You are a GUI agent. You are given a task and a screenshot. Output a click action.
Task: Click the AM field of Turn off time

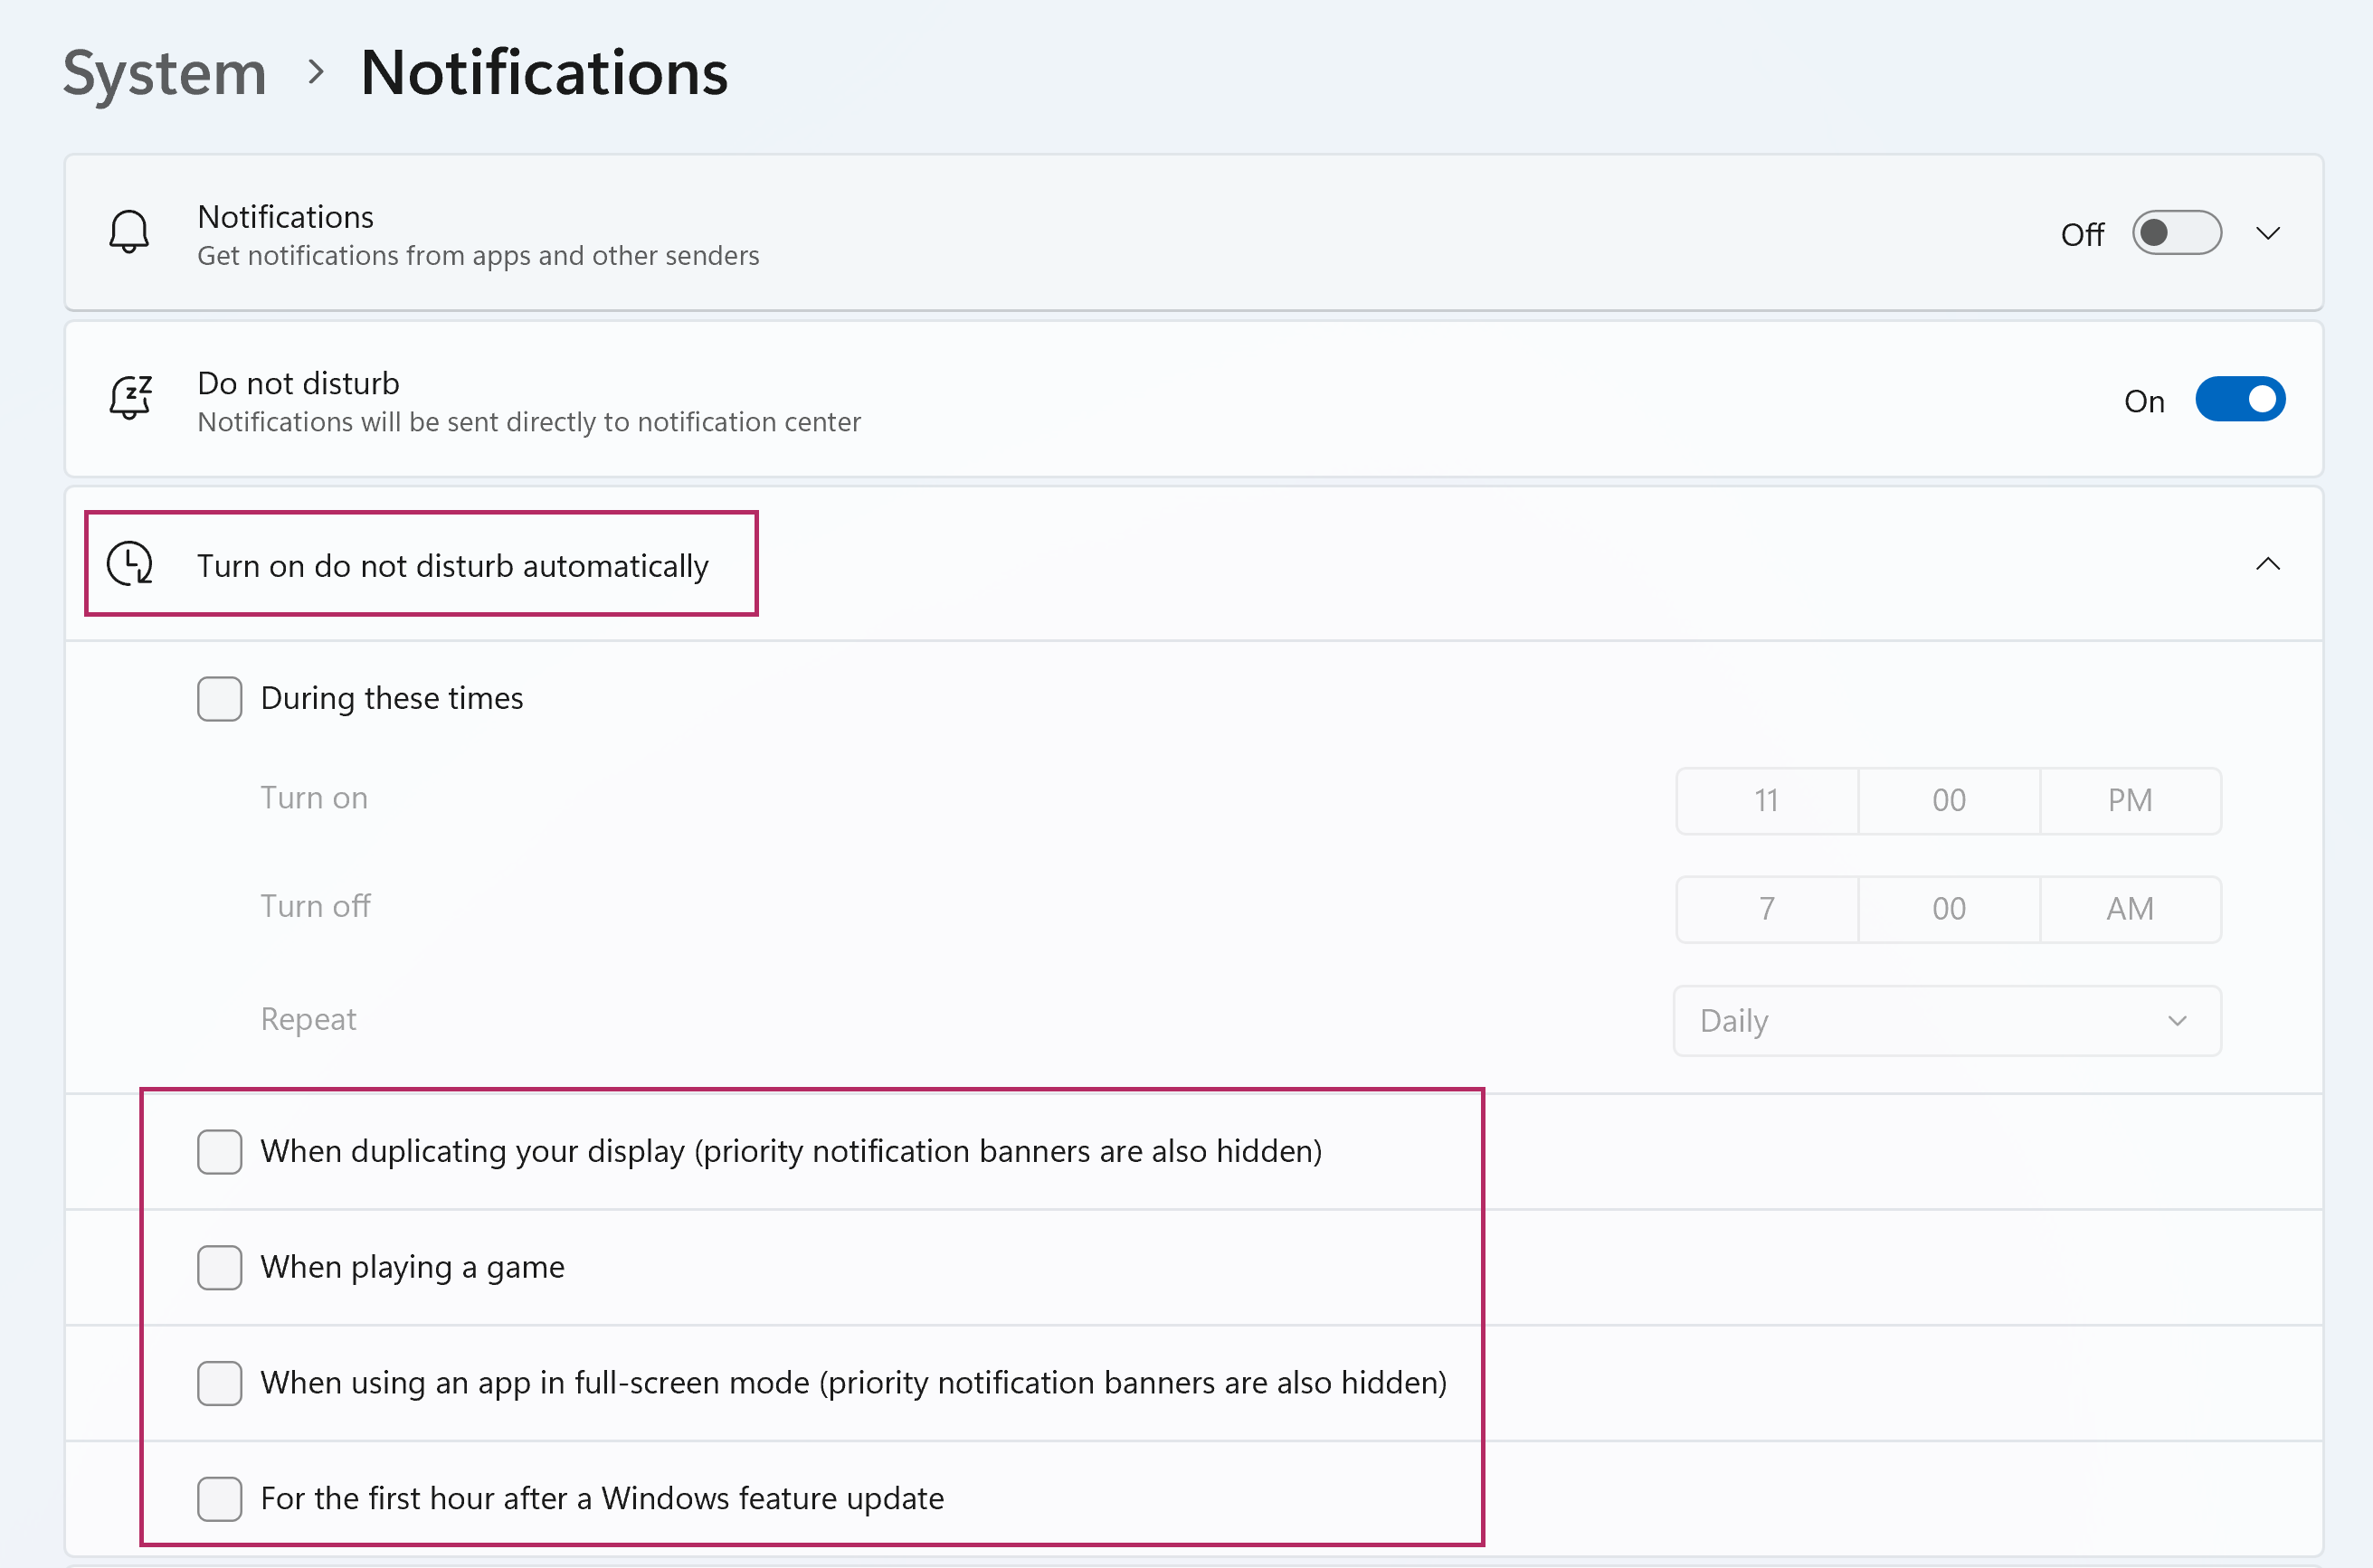point(2129,908)
